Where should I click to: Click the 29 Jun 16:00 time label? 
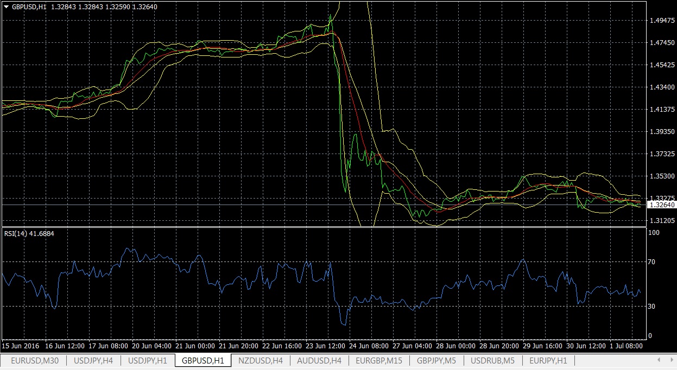click(x=542, y=346)
